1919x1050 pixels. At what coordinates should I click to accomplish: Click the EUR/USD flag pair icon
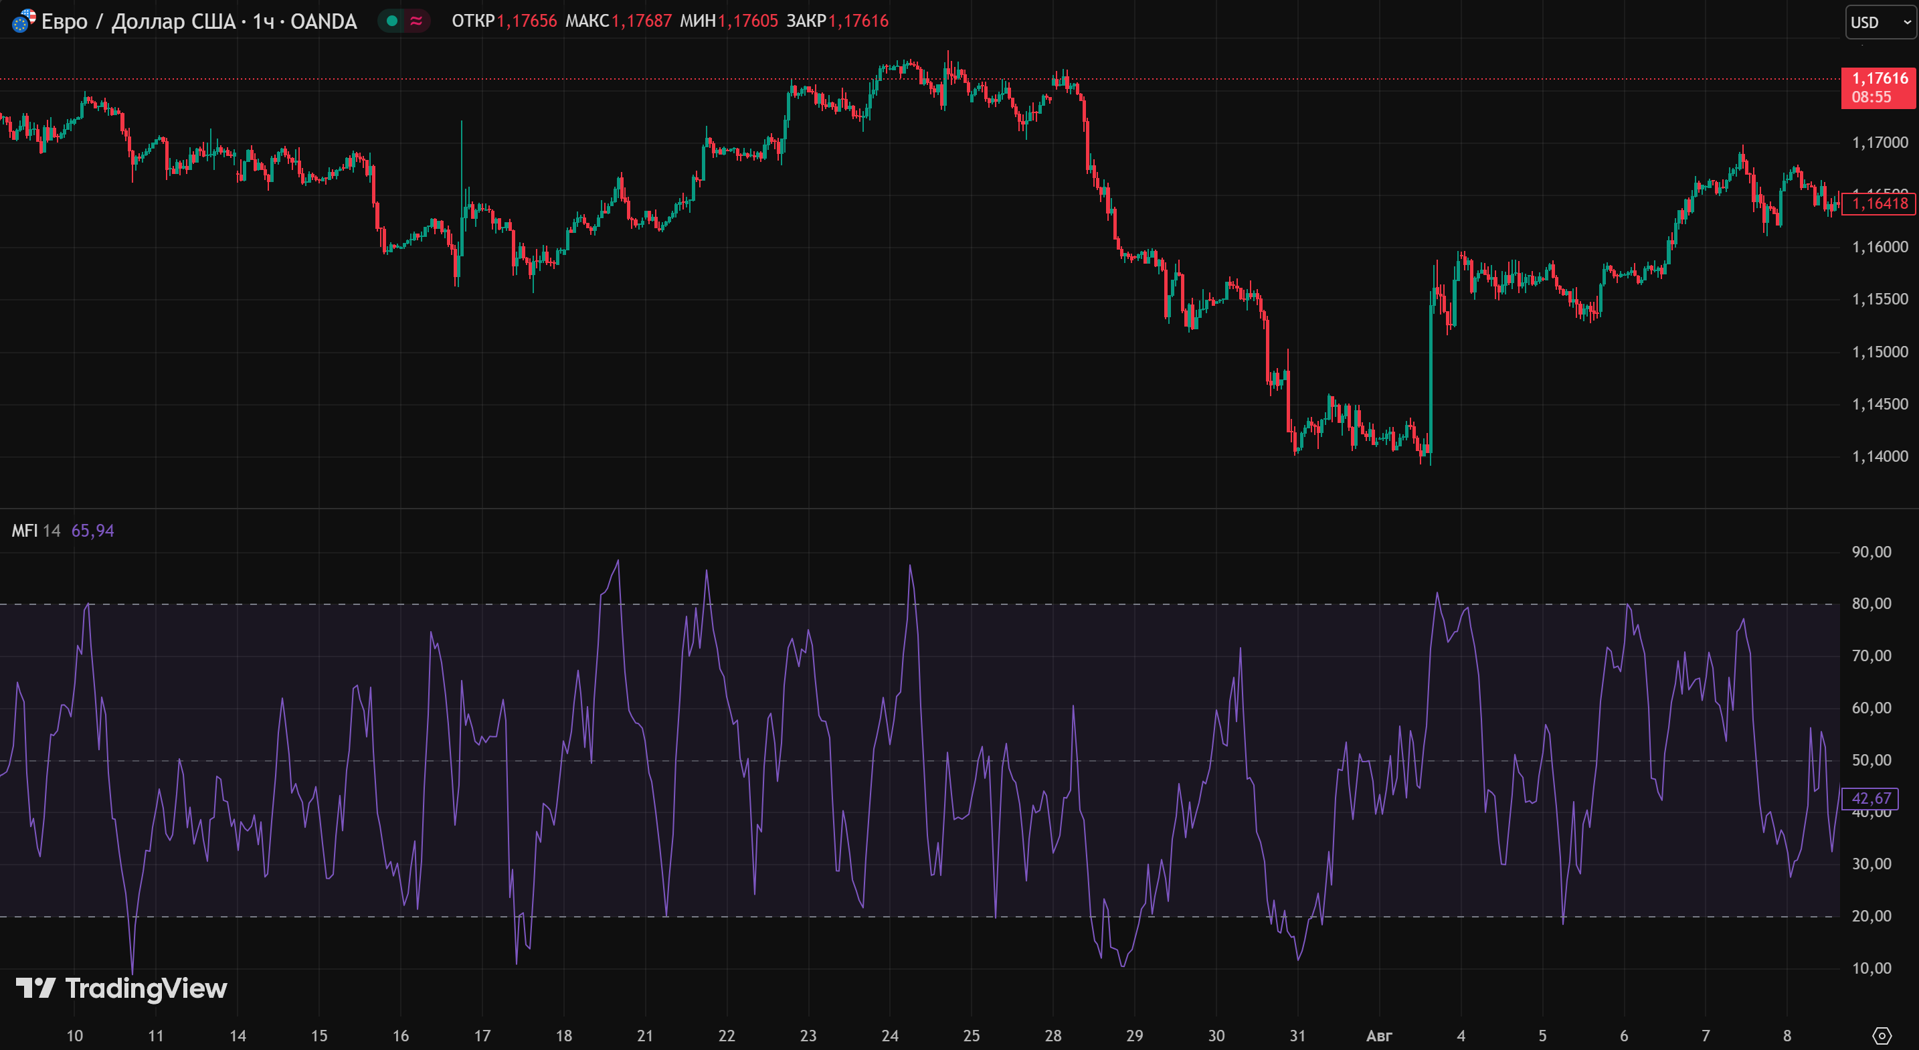(23, 21)
